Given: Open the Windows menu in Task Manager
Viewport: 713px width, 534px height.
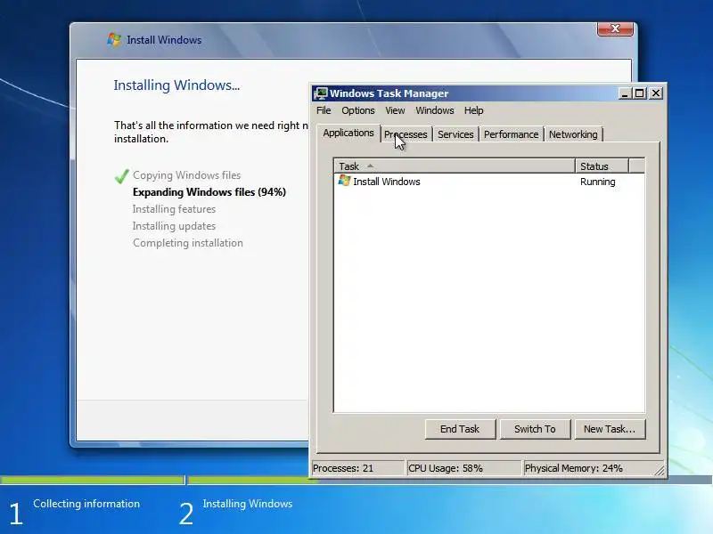Looking at the screenshot, I should click(435, 110).
